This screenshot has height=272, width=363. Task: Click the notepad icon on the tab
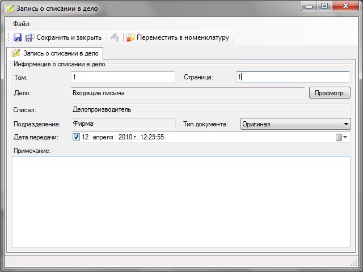click(16, 53)
